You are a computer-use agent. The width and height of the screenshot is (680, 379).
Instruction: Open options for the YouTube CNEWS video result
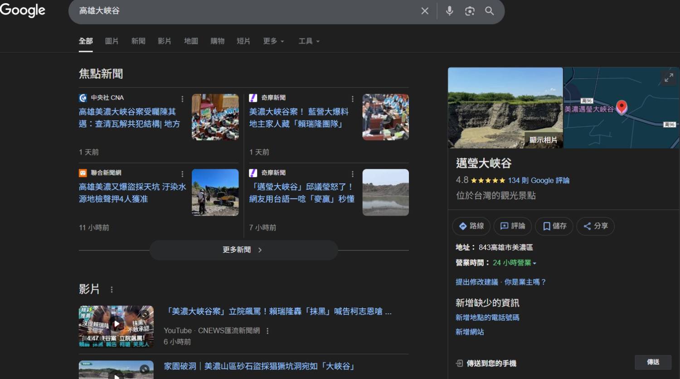[267, 331]
